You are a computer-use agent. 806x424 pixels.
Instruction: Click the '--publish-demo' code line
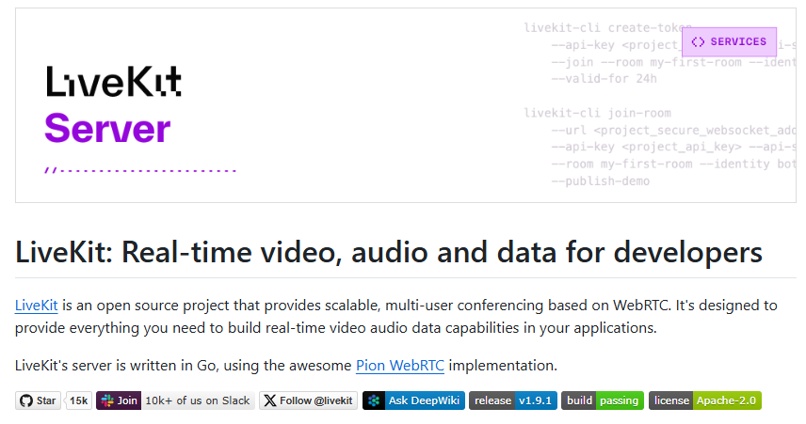click(601, 181)
